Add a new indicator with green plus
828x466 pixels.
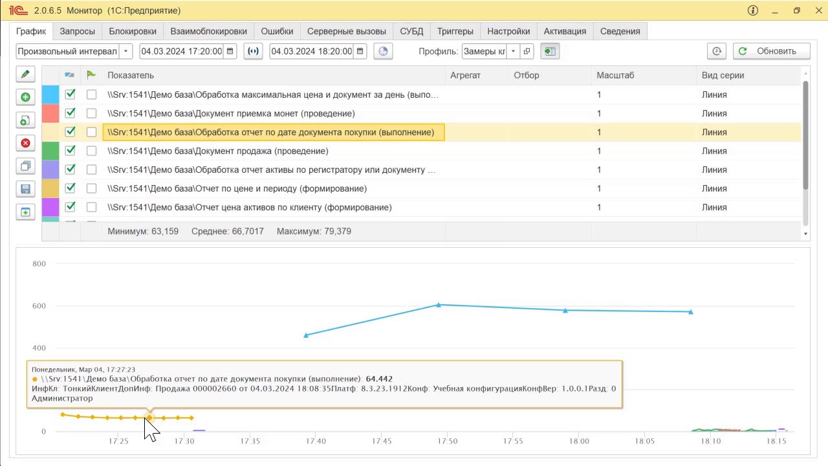25,97
